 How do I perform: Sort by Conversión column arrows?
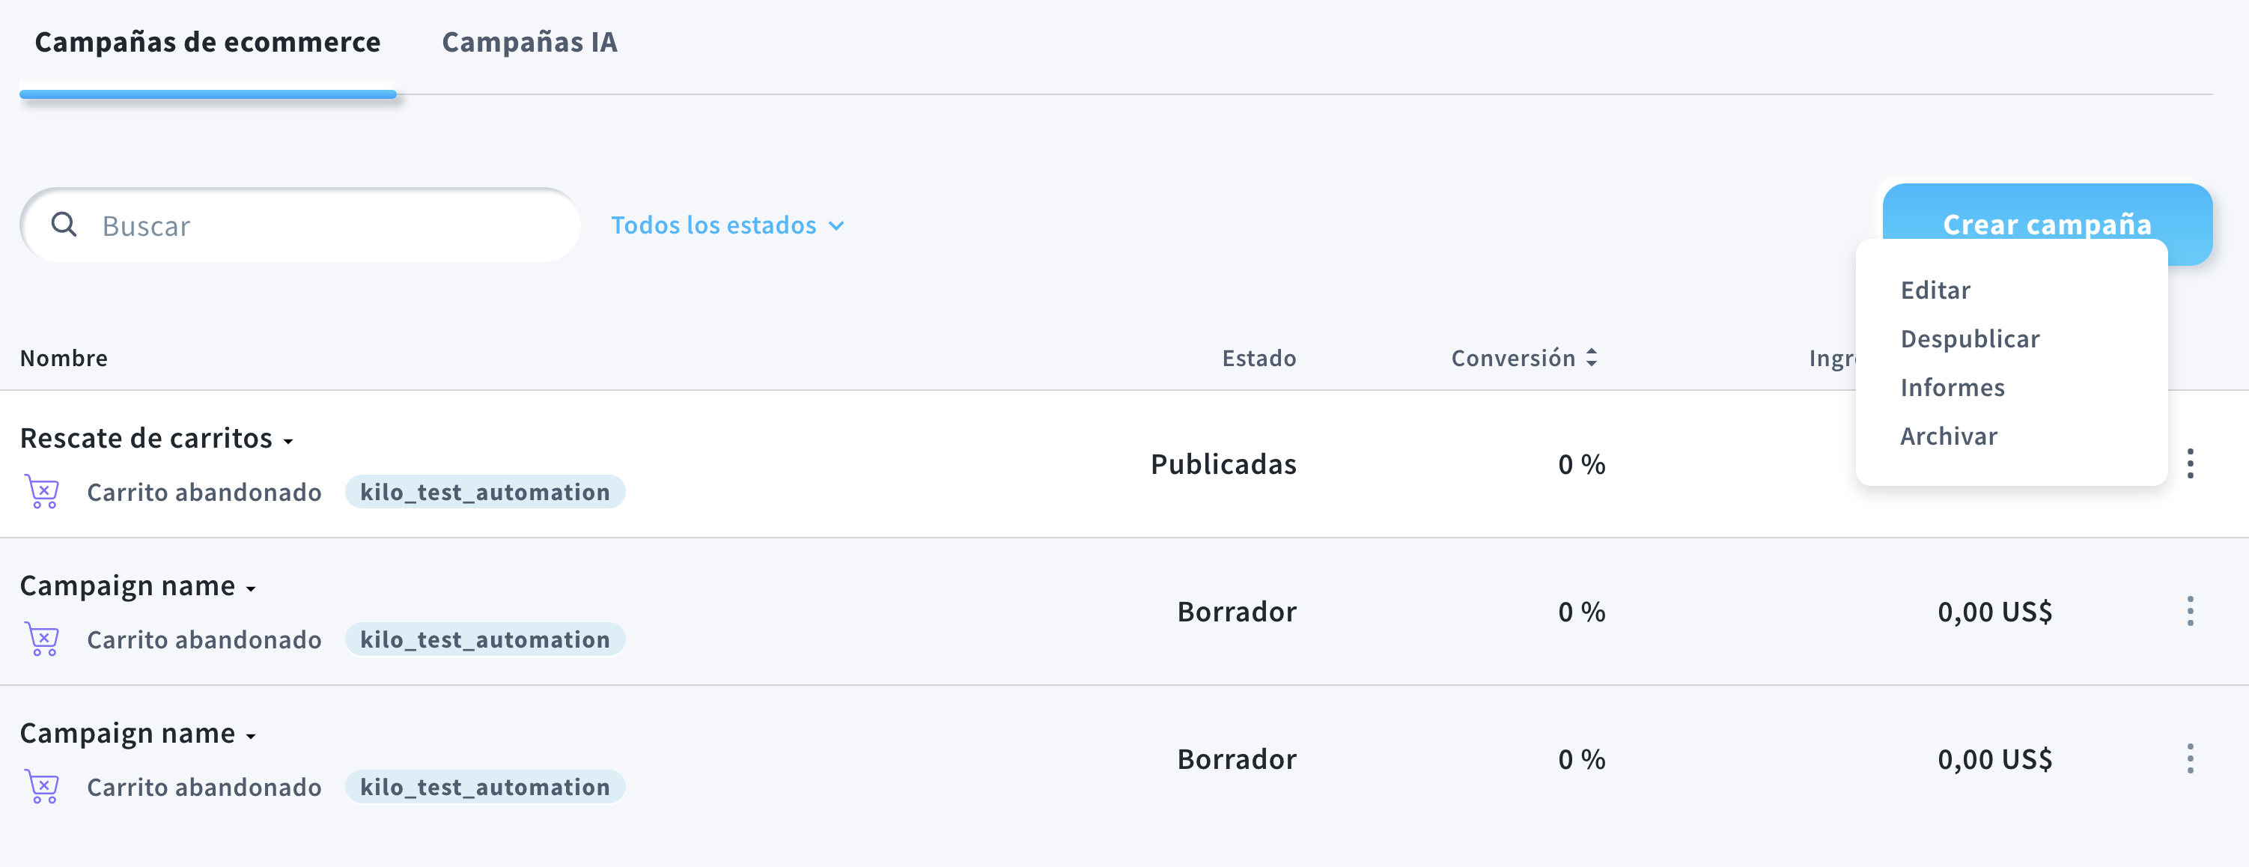tap(1592, 357)
